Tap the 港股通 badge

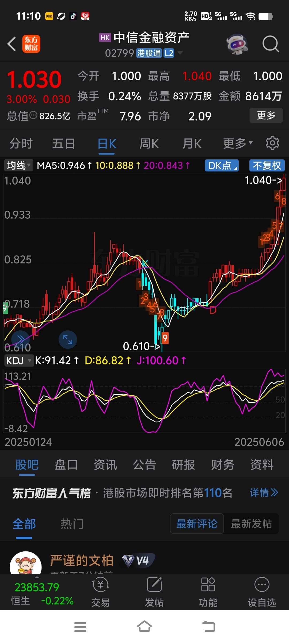point(149,53)
